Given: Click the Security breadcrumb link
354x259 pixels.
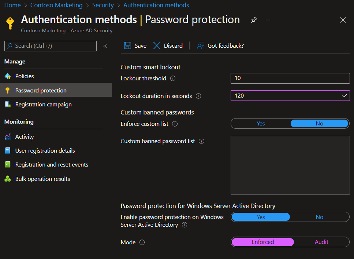Looking at the screenshot, I should click(x=103, y=5).
